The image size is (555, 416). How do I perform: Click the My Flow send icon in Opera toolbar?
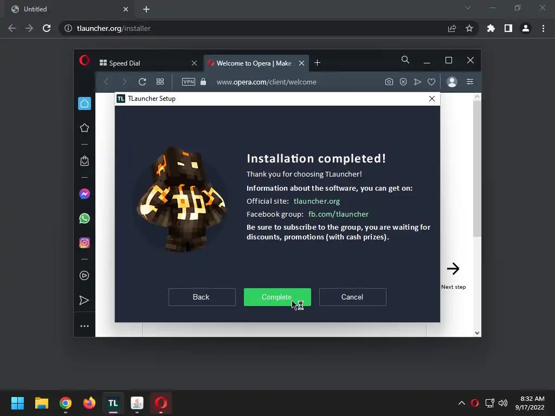(417, 82)
